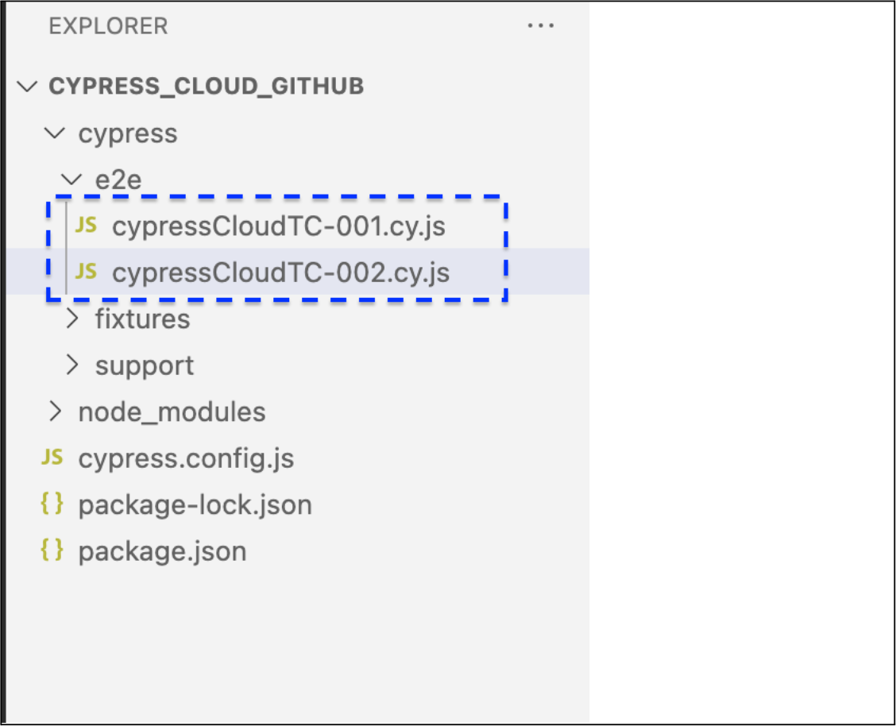Click JS icon beside cypress.config.js
The height and width of the screenshot is (726, 896).
(52, 458)
